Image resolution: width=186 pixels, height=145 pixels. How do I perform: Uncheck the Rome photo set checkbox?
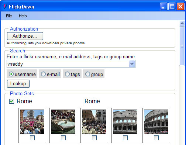11,101
